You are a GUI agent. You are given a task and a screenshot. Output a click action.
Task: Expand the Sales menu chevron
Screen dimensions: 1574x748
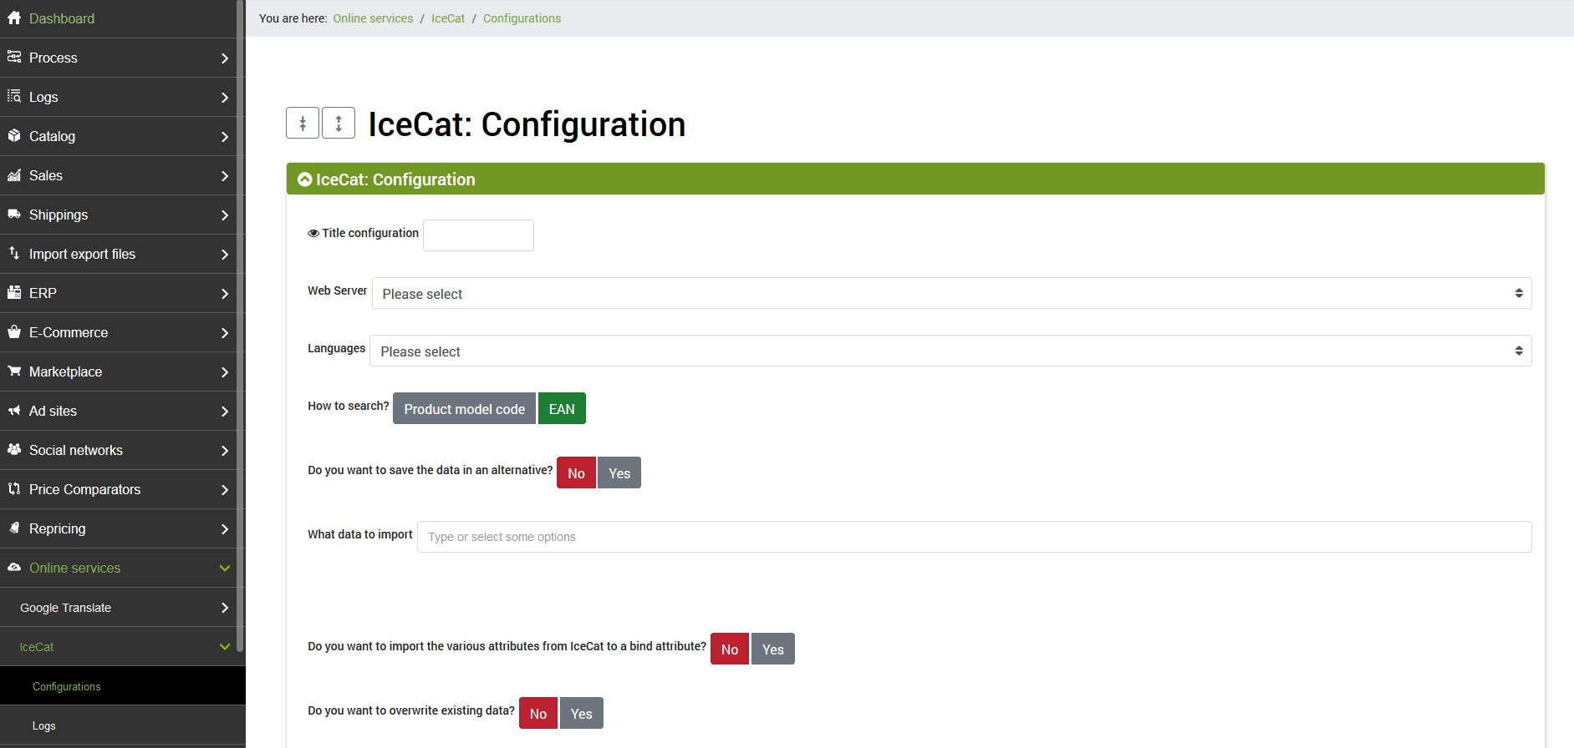pos(224,175)
